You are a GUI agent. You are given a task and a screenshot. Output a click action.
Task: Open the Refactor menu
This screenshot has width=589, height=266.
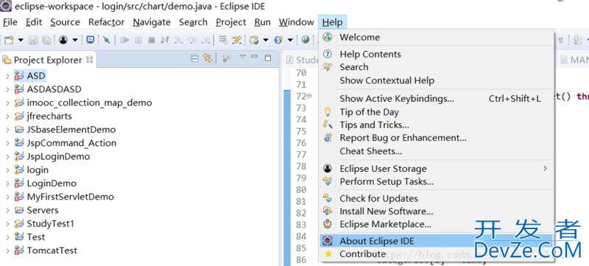pyautogui.click(x=106, y=22)
